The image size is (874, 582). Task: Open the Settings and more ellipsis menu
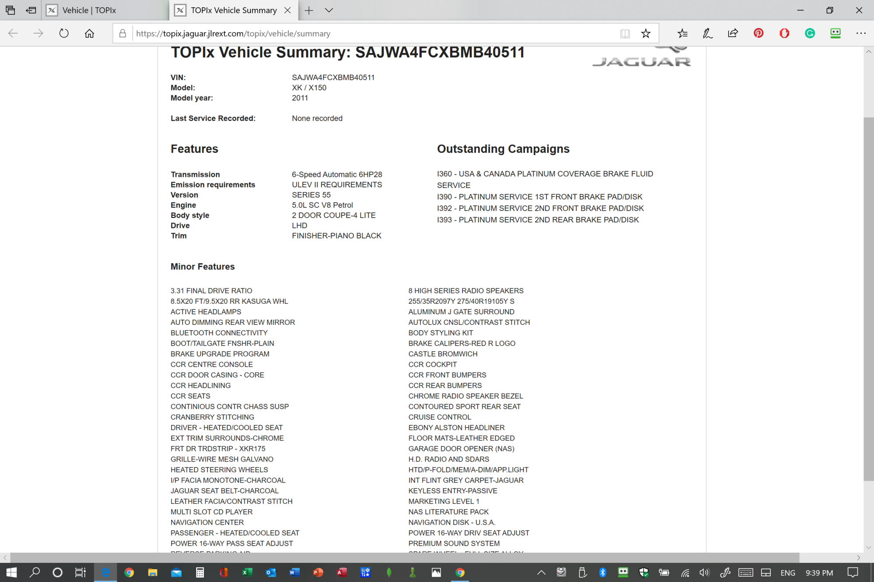pos(861,34)
